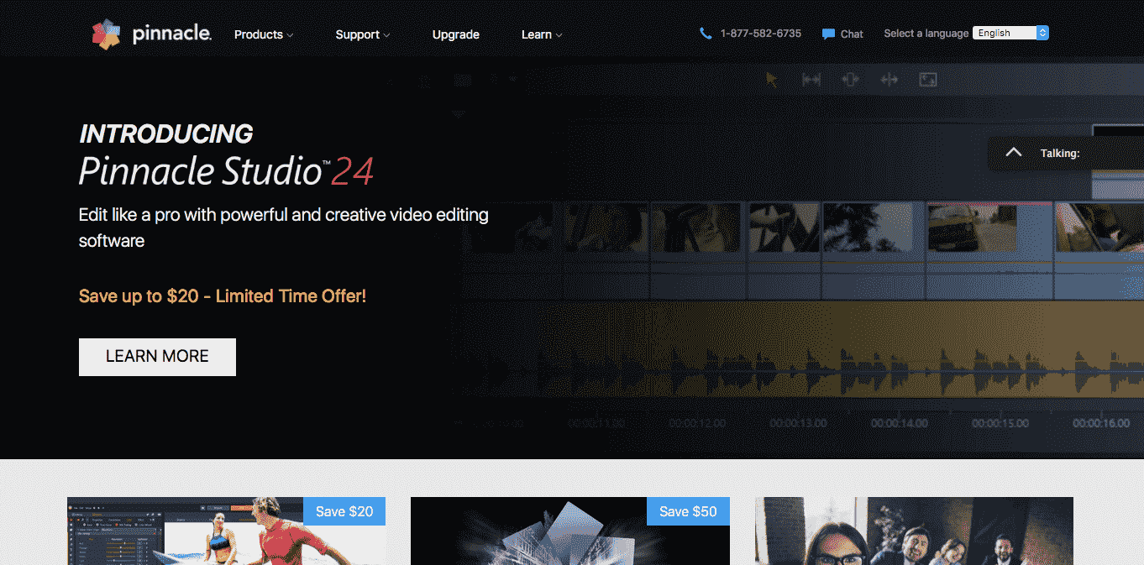Collapse the Talking chat widget chevron
The image size is (1144, 565).
(x=1014, y=153)
